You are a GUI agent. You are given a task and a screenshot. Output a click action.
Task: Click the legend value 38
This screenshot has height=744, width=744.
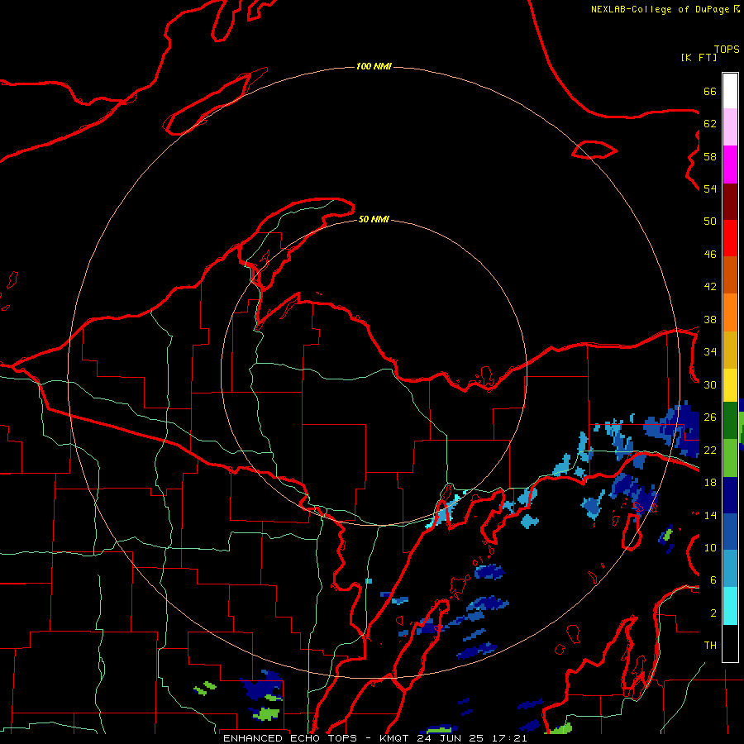(710, 319)
